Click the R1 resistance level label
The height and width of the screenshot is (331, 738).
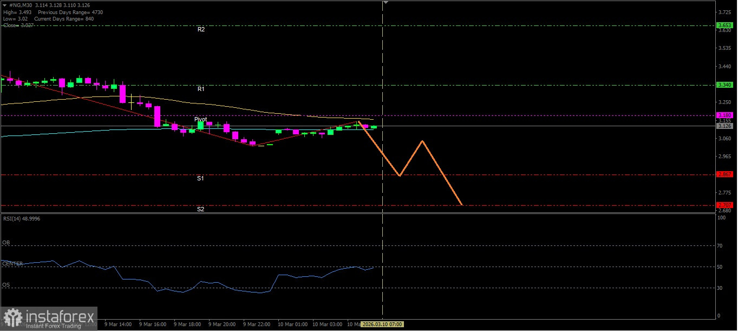[x=201, y=89]
